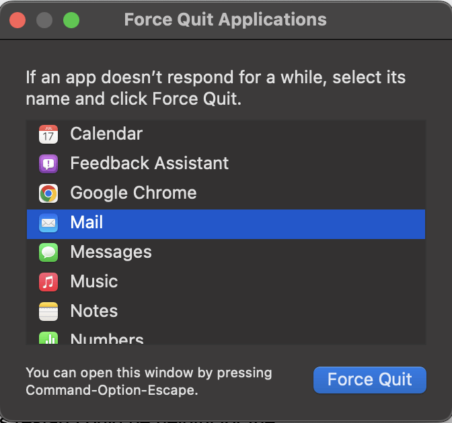452x423 pixels.
Task: Click the purple Feedback Assistant icon
Action: point(48,164)
